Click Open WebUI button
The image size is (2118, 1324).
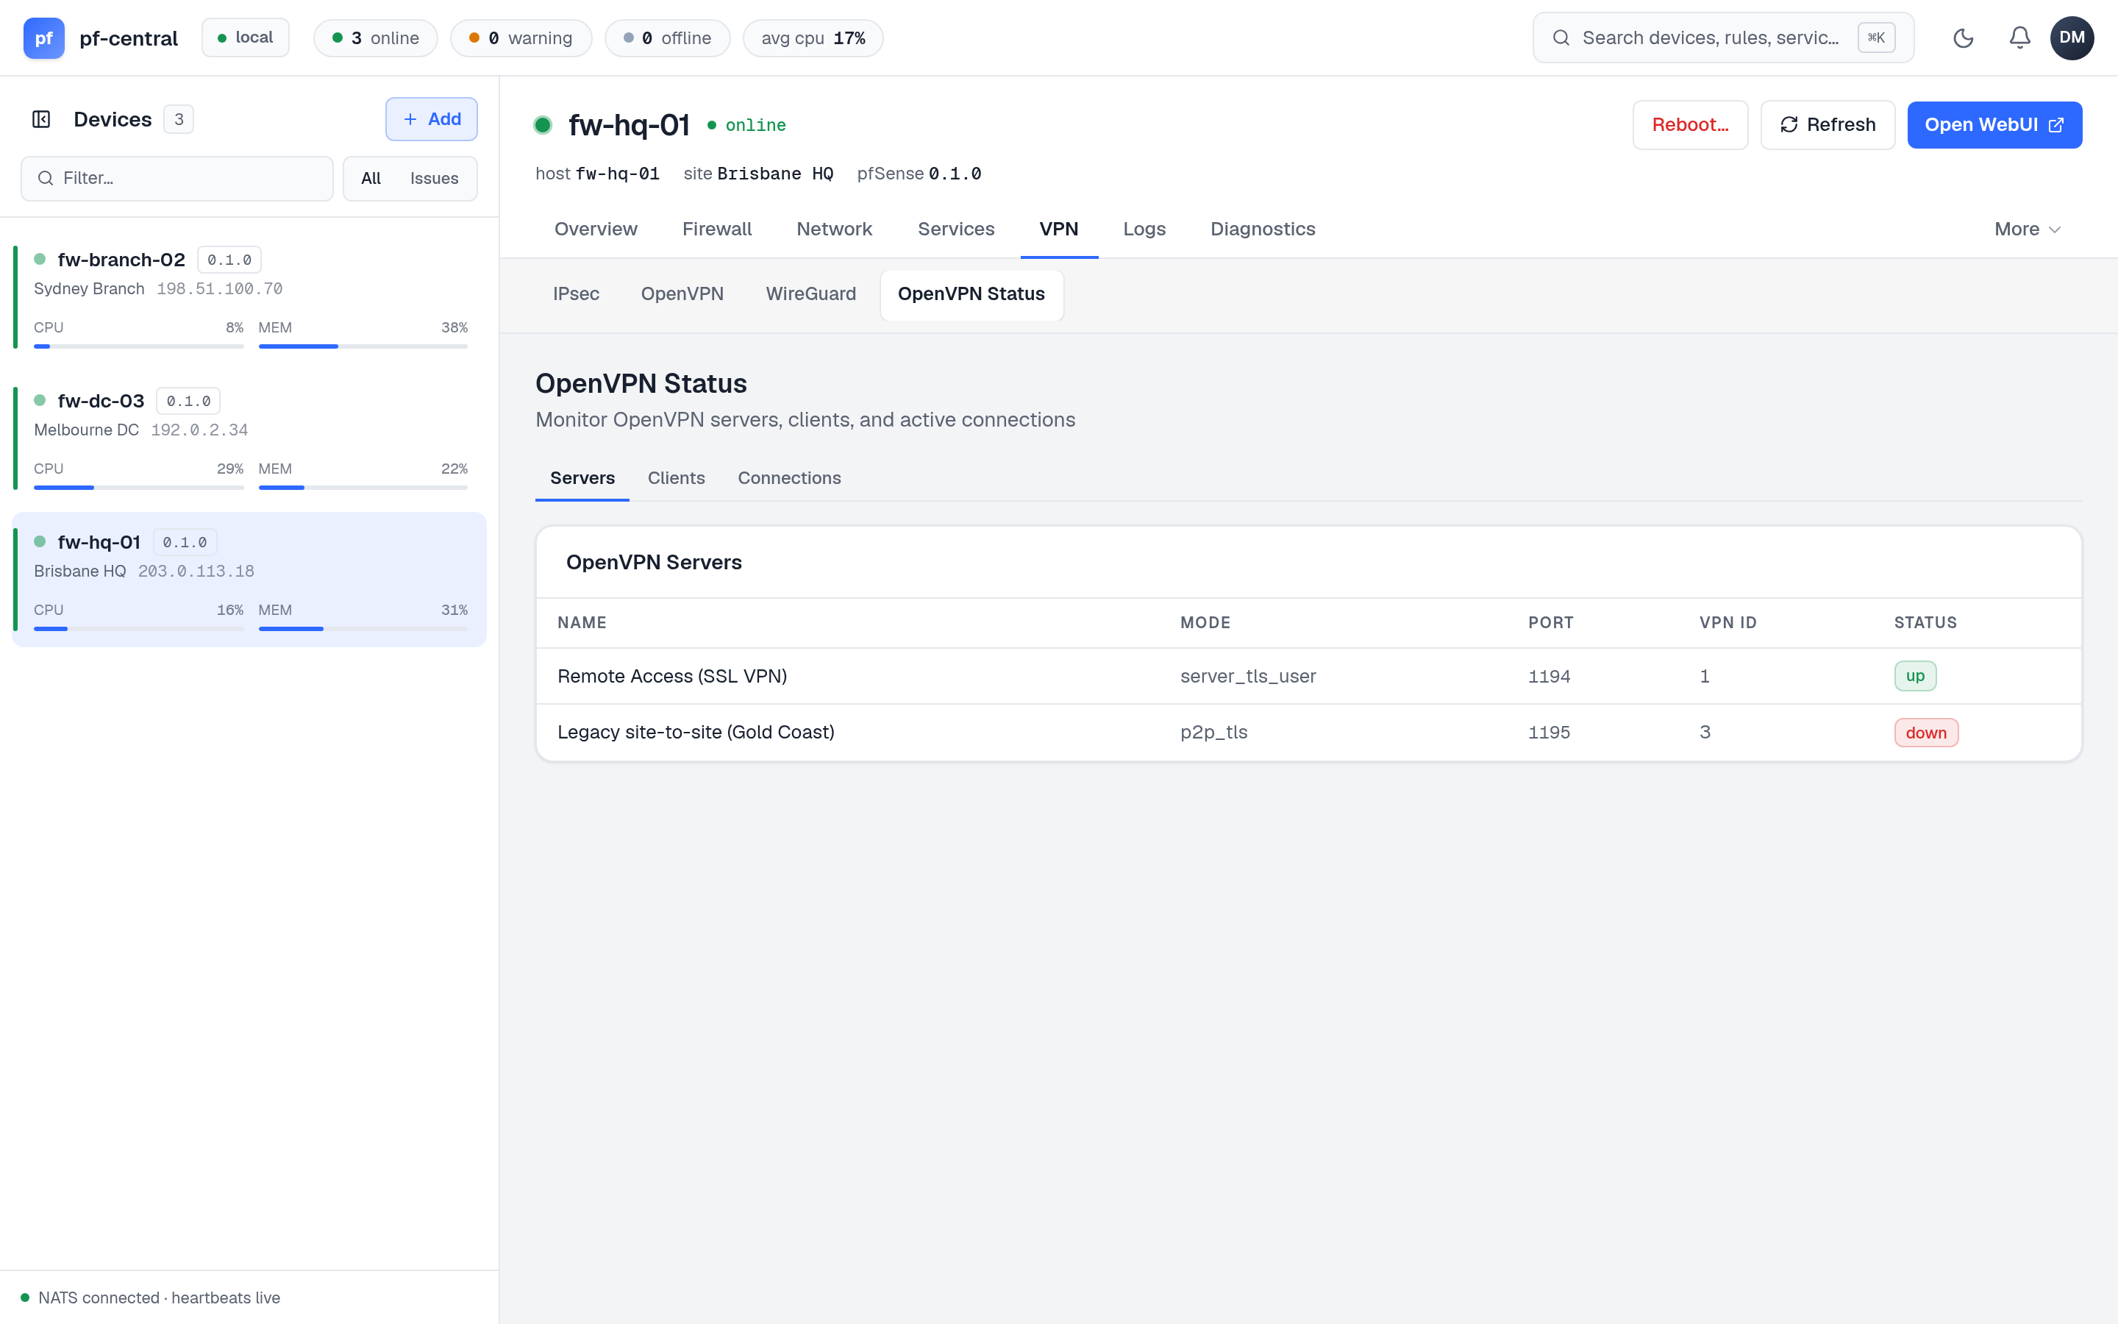point(1994,125)
